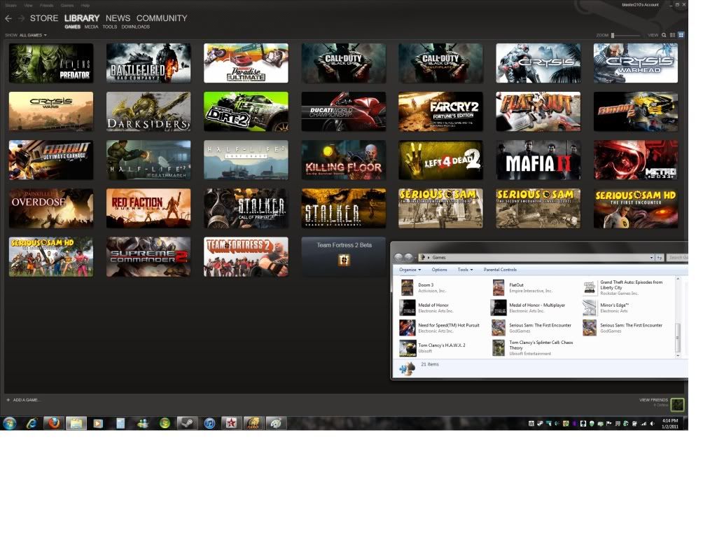The height and width of the screenshot is (538, 717).
Task: Open the Steam search magnifier icon
Action: click(x=664, y=35)
